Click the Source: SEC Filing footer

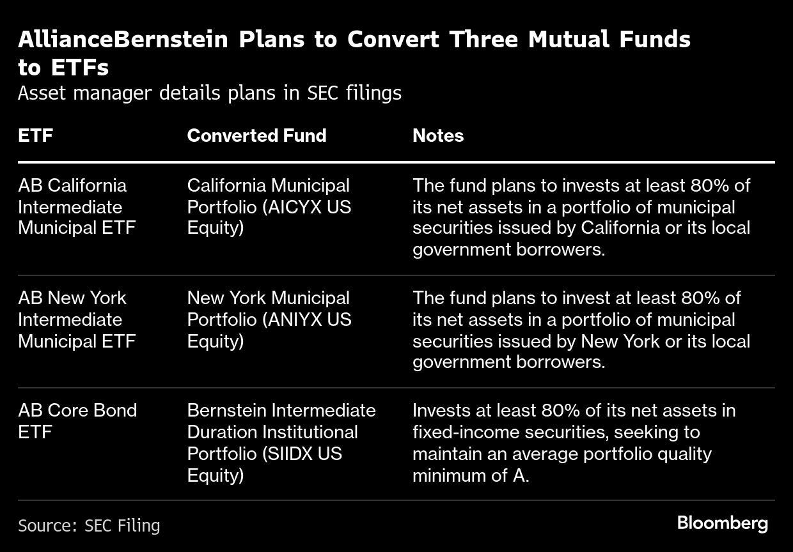pos(89,526)
